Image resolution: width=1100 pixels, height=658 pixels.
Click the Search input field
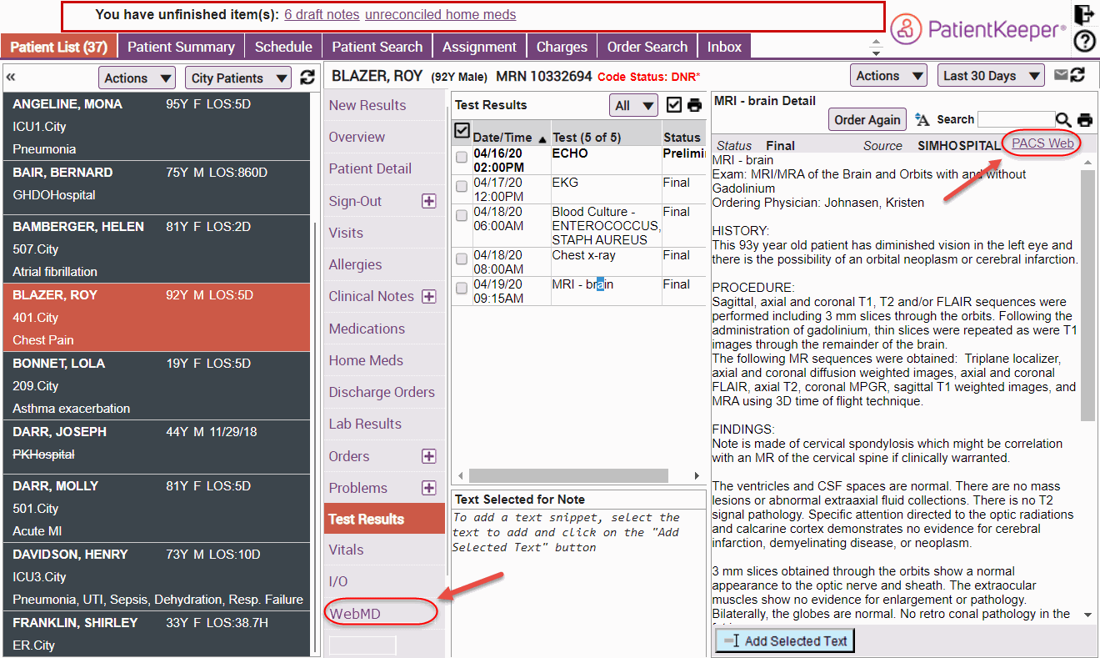1017,120
